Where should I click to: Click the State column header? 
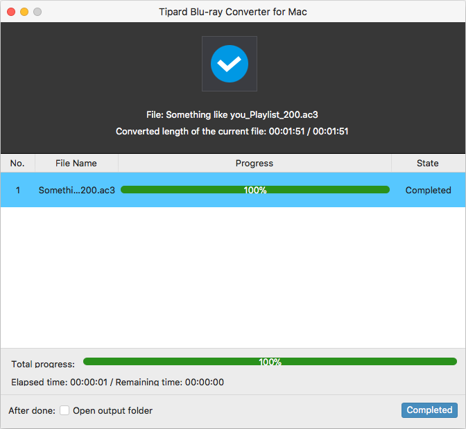(x=427, y=164)
